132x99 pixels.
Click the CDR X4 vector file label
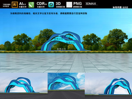[42, 5]
